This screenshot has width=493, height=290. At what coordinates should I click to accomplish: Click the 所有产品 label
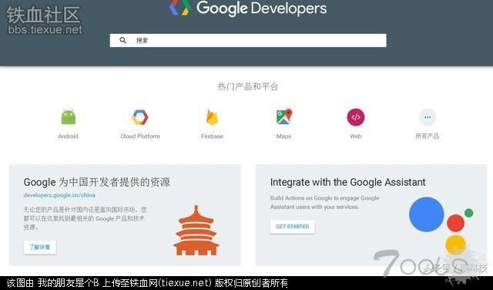[428, 137]
